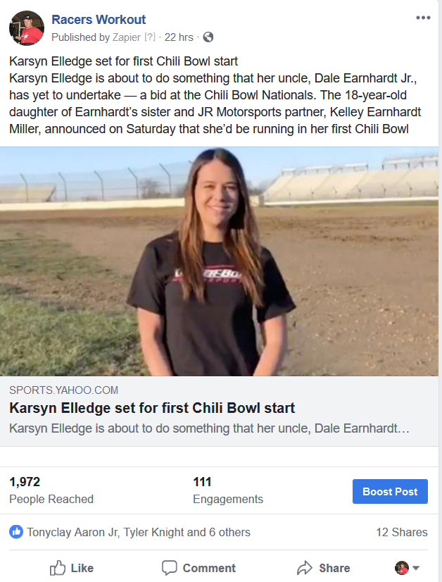Open the article photo of Karsyn Elledge
This screenshot has height=582, width=442.
(219, 261)
